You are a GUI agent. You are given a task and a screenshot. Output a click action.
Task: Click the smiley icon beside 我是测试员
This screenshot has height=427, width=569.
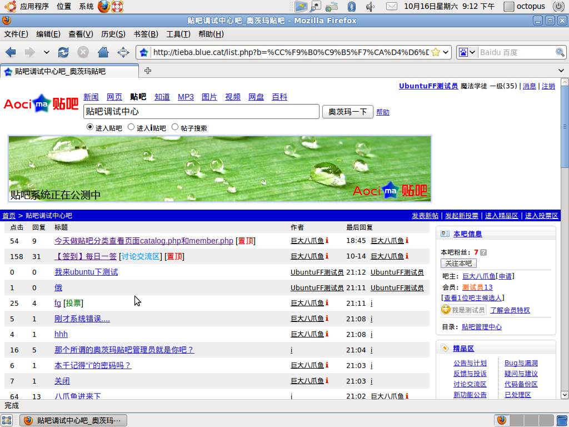[446, 309]
